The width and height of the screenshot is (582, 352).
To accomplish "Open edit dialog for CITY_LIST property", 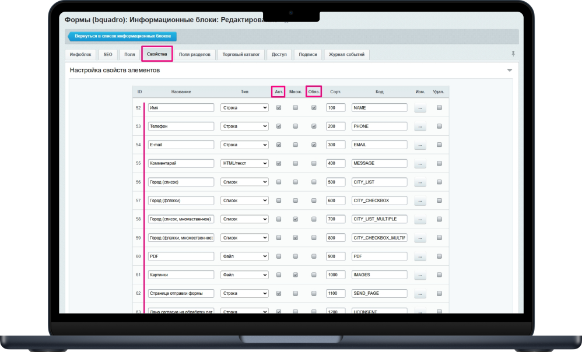I will tap(420, 182).
